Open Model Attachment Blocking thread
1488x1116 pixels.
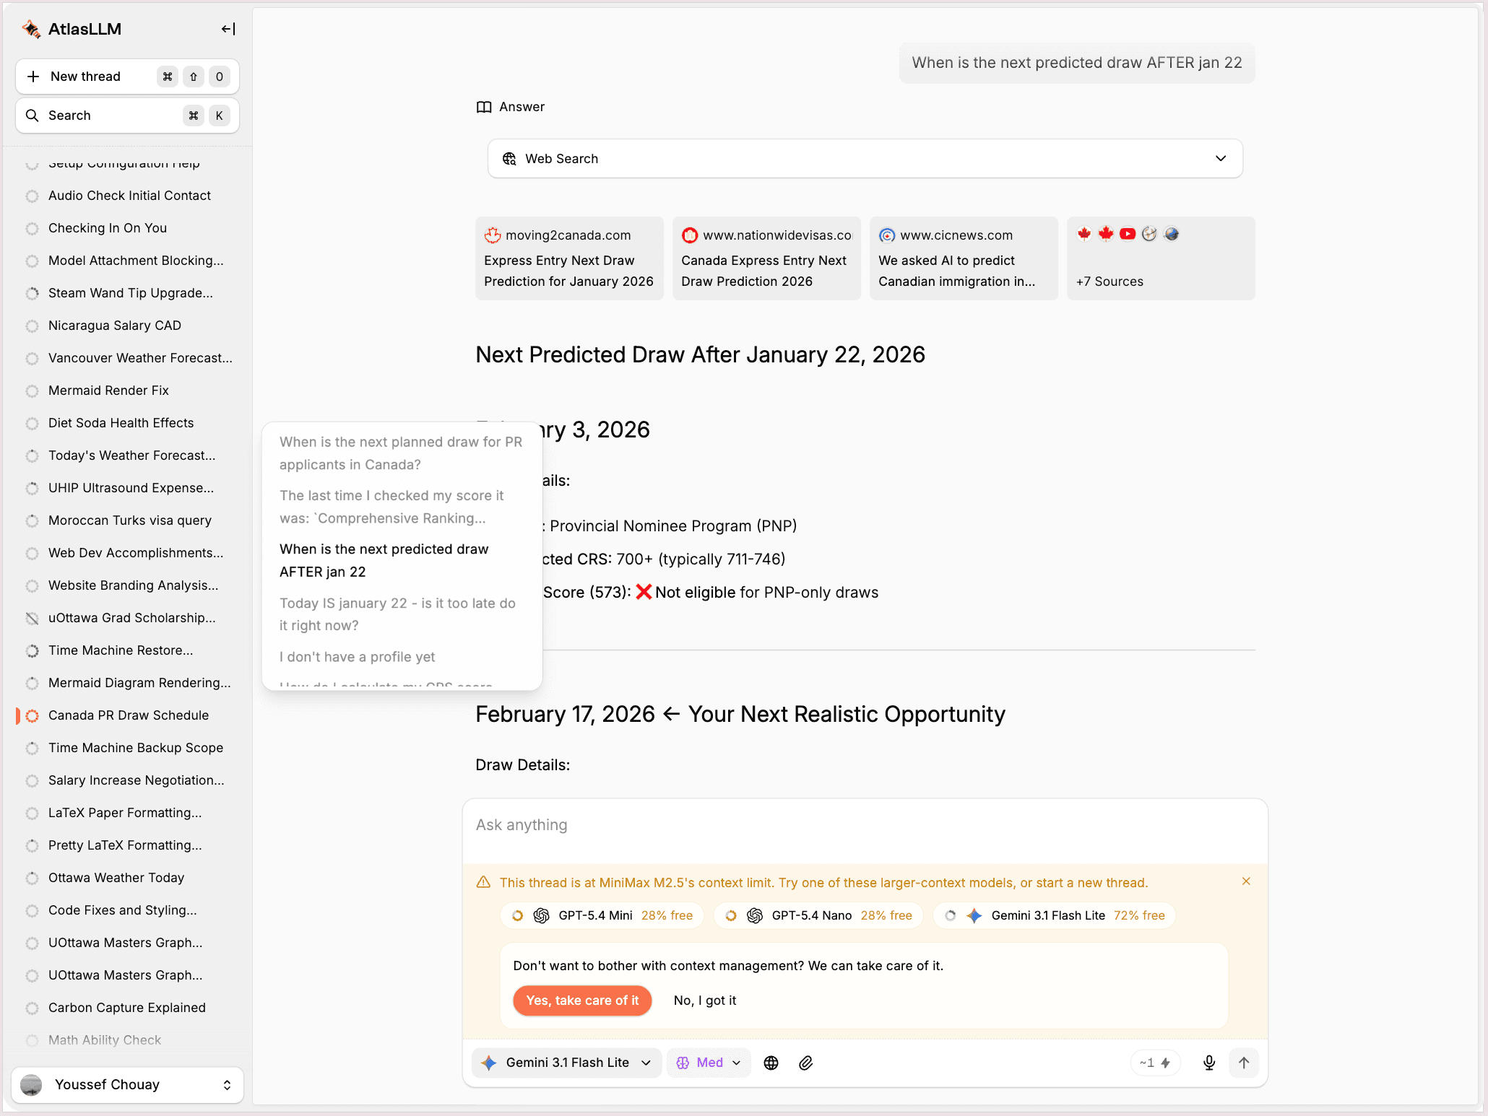[136, 261]
